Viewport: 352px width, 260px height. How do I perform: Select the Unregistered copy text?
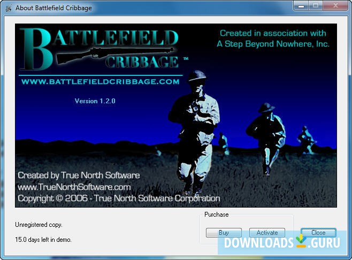pyautogui.click(x=39, y=225)
